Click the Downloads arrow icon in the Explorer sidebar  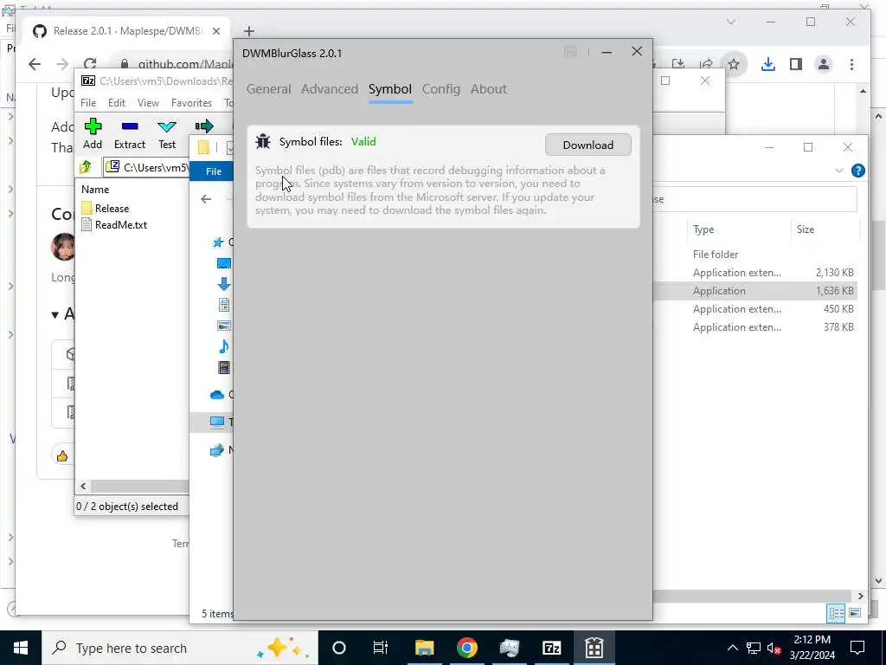tap(224, 284)
